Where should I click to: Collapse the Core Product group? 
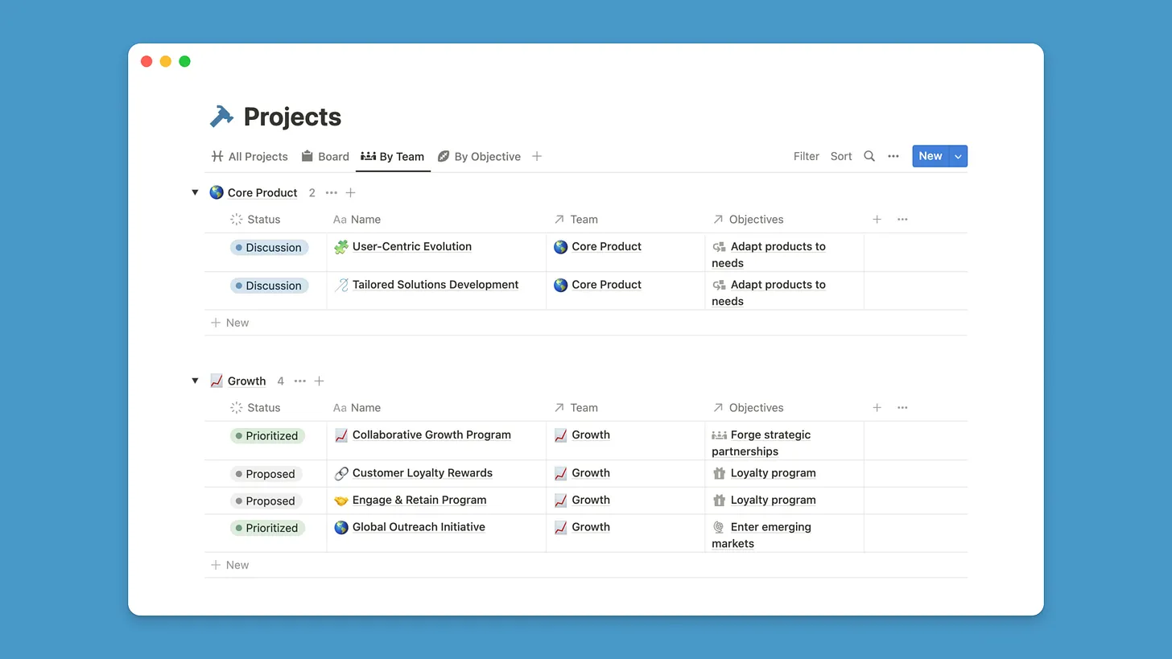(195, 192)
